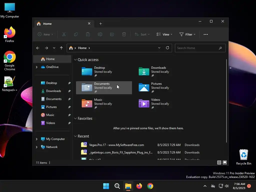Viewport: 256px width, 192px height.
Task: Open taskbar Search
Action: [x=117, y=186]
